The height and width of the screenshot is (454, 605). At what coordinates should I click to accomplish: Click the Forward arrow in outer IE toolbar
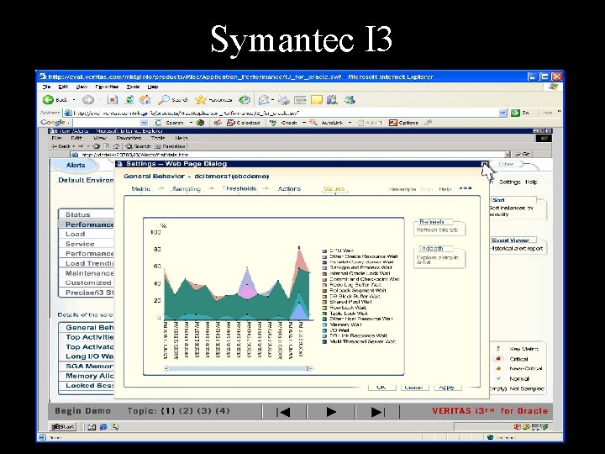[x=88, y=100]
